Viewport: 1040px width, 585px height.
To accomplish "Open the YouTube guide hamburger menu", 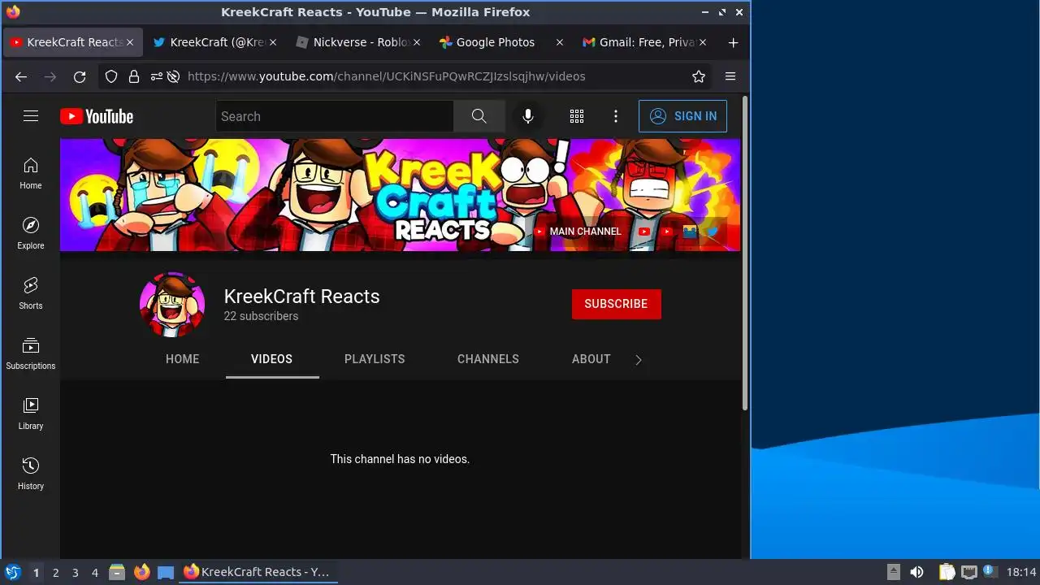I will 31,116.
